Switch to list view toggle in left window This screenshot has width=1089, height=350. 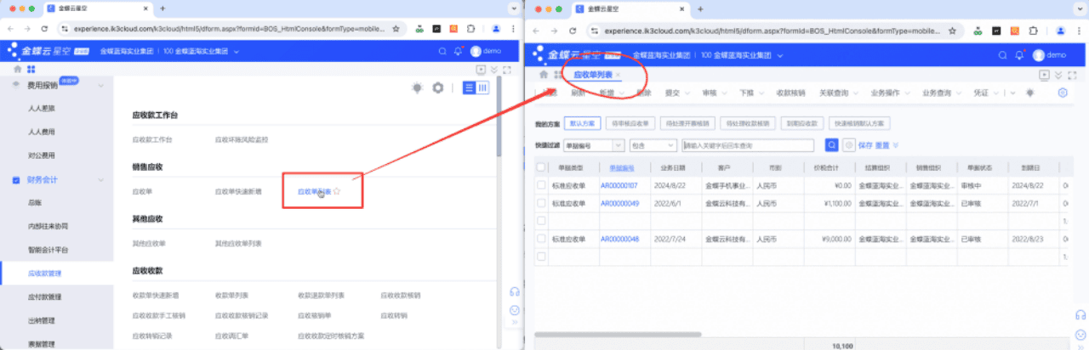pos(469,87)
